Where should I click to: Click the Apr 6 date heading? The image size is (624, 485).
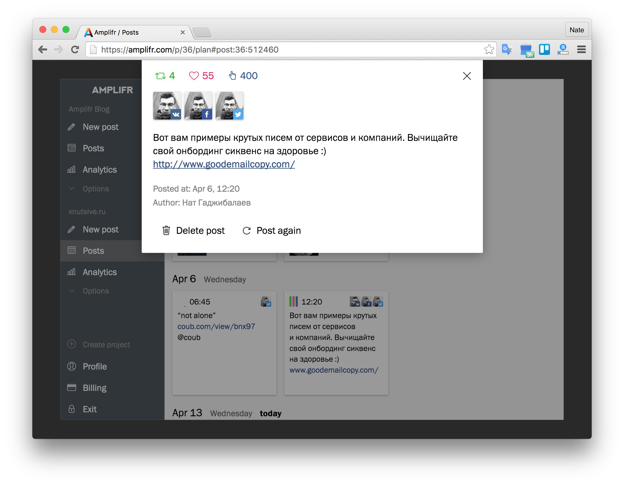(x=184, y=279)
